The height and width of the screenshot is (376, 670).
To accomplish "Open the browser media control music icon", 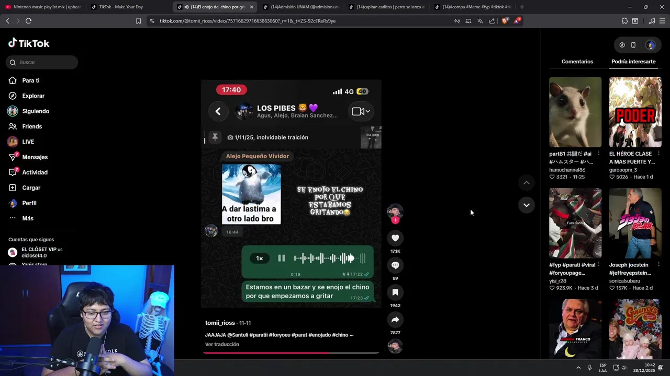I will pyautogui.click(x=652, y=21).
